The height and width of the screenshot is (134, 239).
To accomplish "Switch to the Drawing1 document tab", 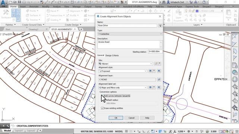I will coord(34,29).
